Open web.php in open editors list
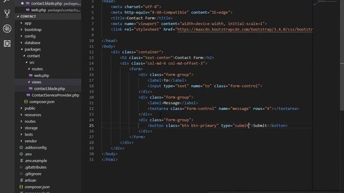The height and width of the screenshot is (193, 344). pyautogui.click(x=48, y=10)
